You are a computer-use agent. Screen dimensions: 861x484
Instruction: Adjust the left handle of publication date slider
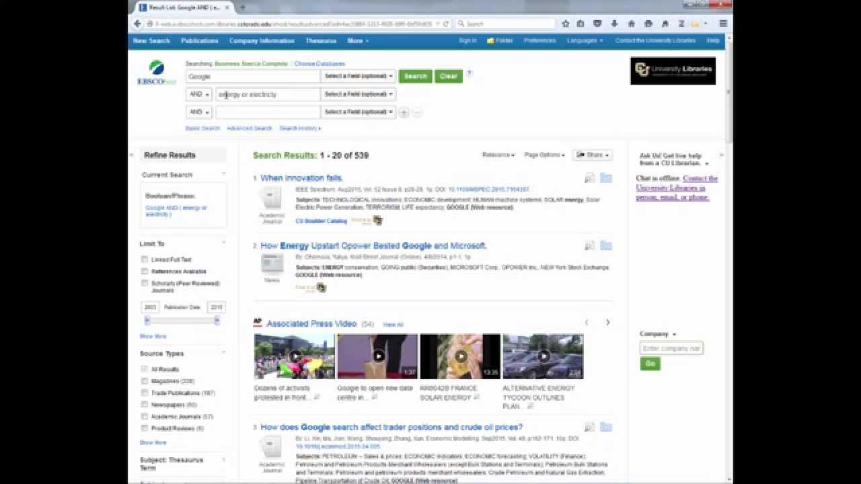click(x=147, y=321)
